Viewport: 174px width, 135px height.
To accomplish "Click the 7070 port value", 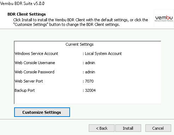I will [89, 81].
